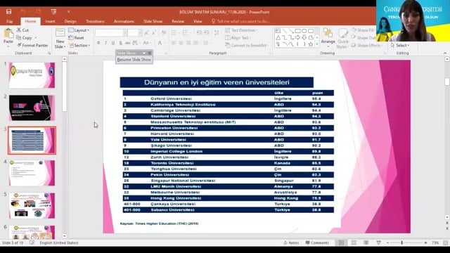This screenshot has height=253, width=450.
Task: Open the Animations tab
Action: coord(124,22)
